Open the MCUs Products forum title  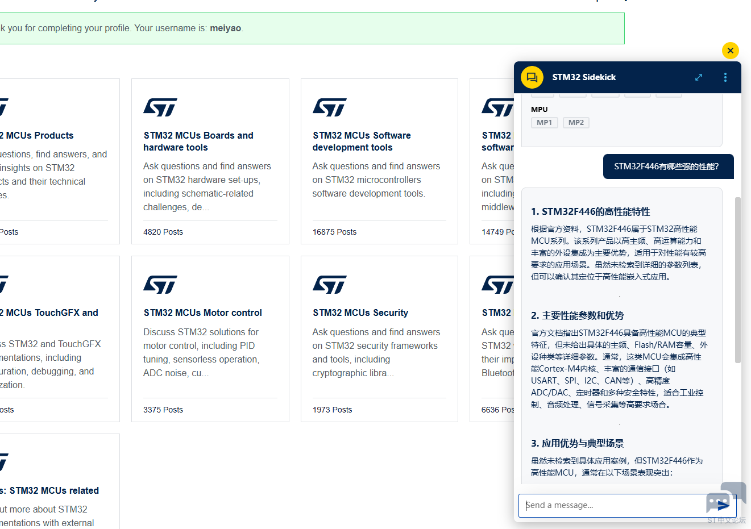coord(37,136)
